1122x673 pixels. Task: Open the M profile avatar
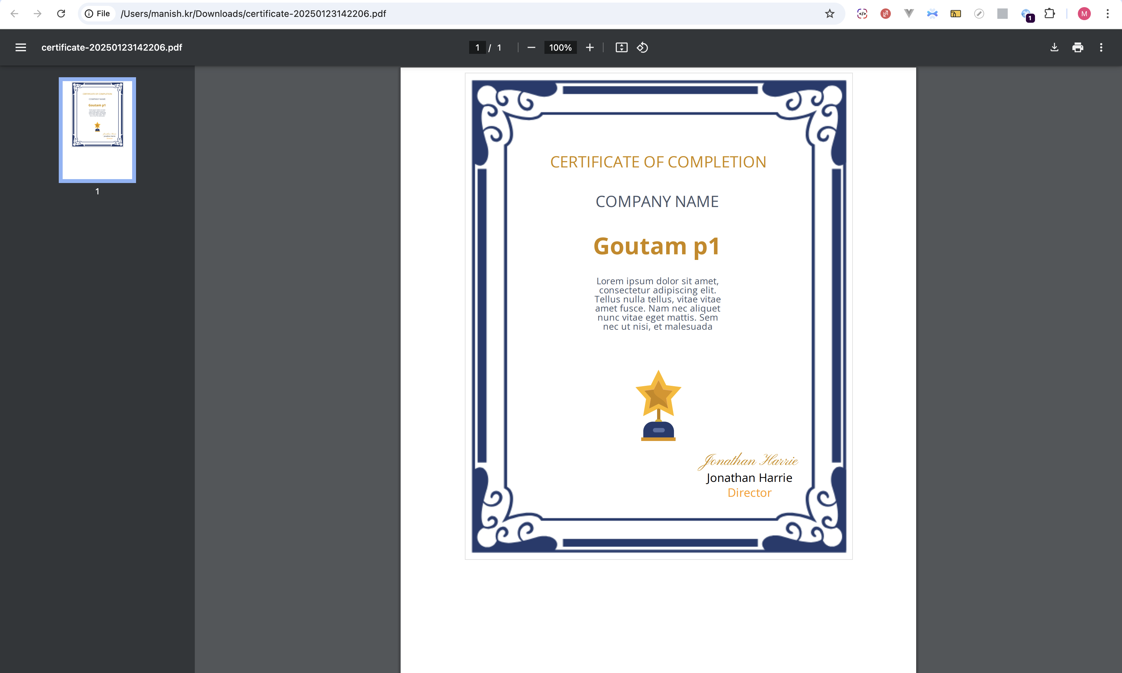[1084, 14]
